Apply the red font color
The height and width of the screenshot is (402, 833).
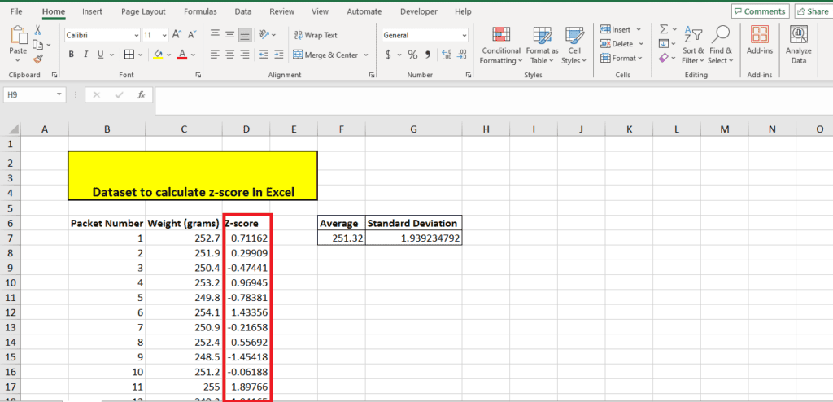(181, 55)
